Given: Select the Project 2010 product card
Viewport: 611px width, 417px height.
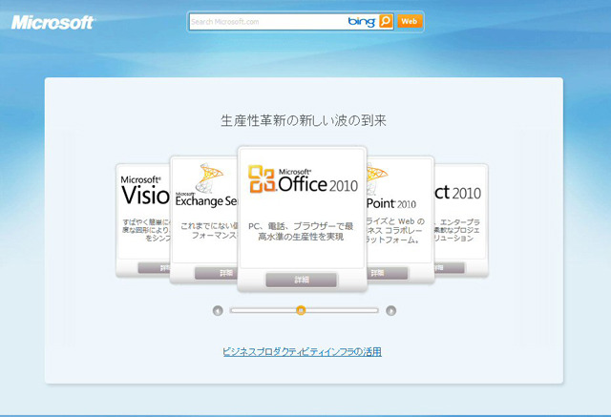Looking at the screenshot, I should 461,220.
